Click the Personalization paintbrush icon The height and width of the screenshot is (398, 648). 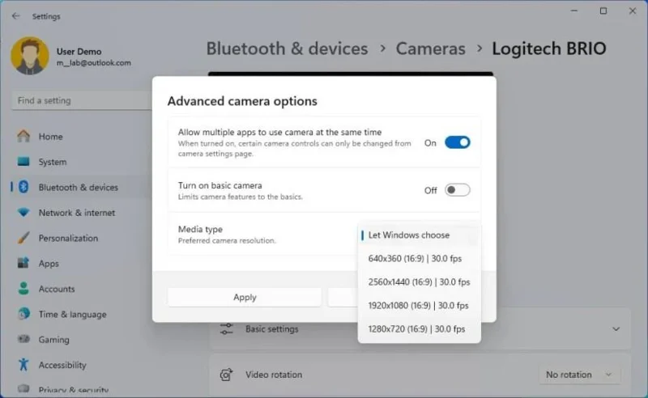23,238
